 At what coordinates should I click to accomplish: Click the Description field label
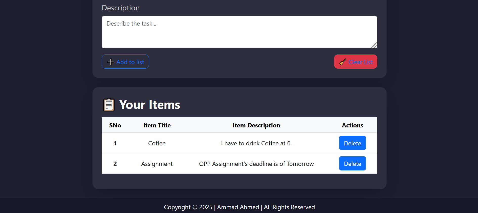[x=121, y=8]
